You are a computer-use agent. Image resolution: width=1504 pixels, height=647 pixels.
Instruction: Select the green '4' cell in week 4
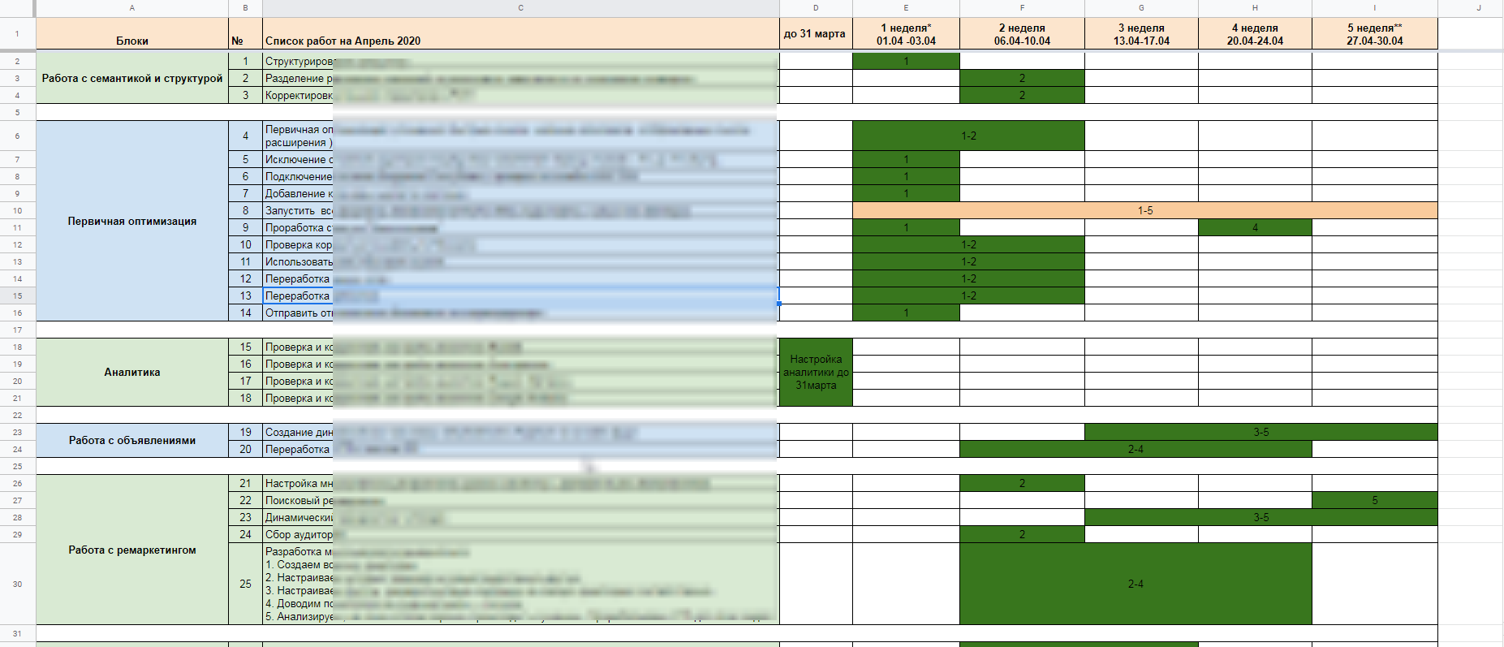pyautogui.click(x=1255, y=228)
